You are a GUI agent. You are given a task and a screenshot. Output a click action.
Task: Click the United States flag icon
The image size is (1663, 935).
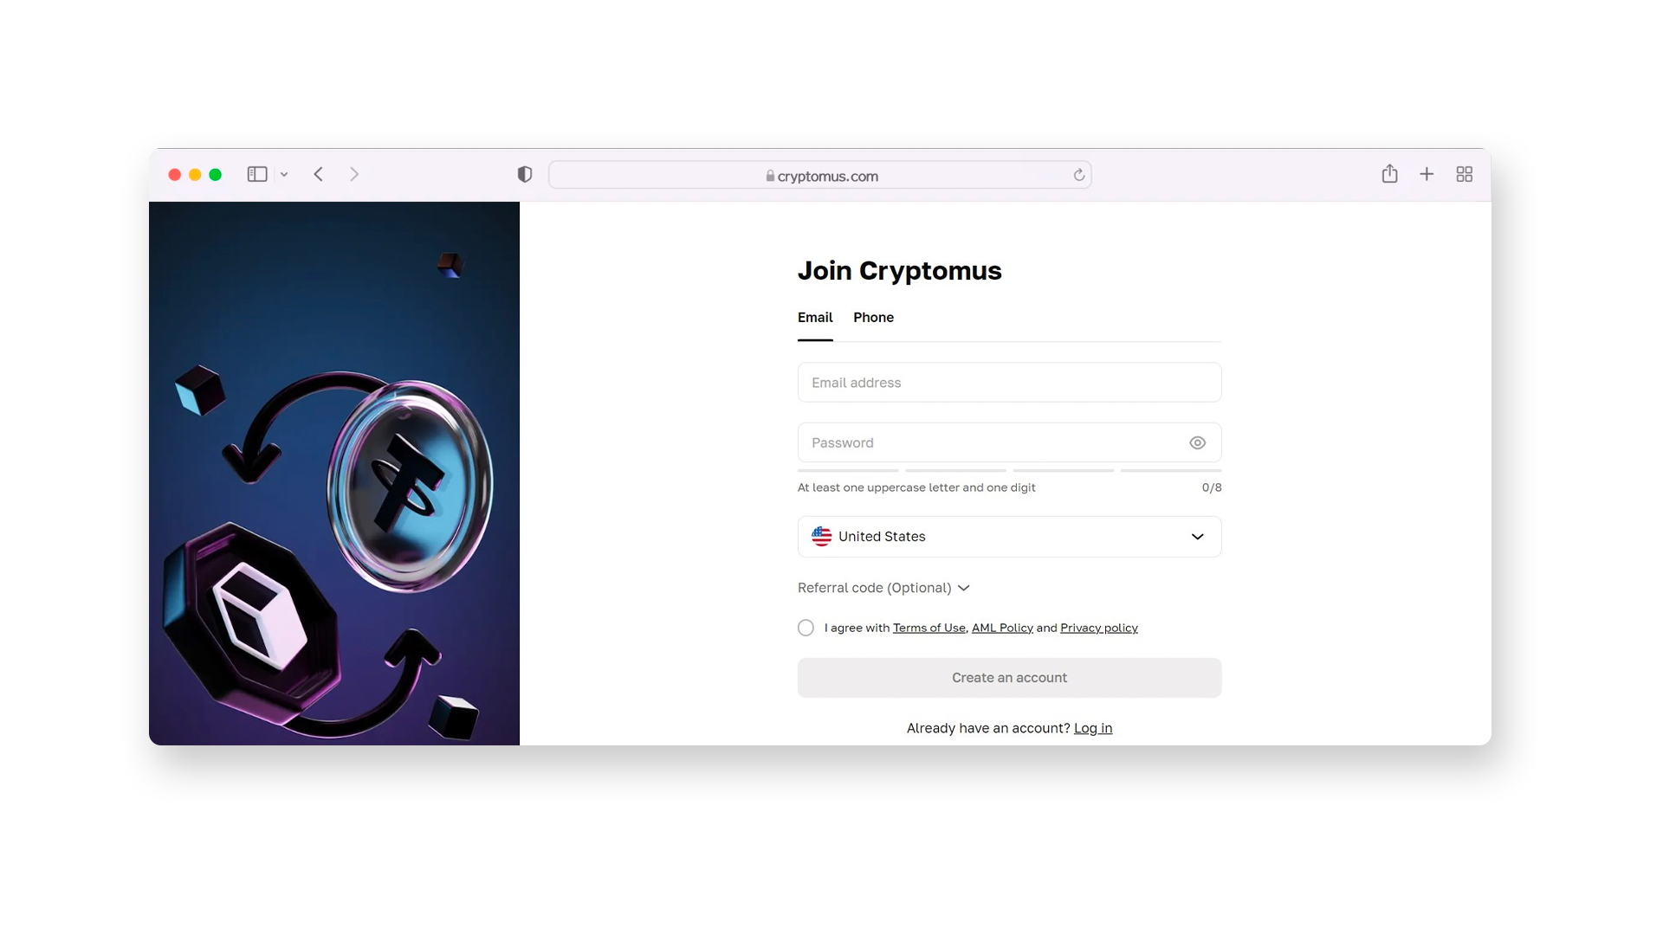(x=821, y=537)
